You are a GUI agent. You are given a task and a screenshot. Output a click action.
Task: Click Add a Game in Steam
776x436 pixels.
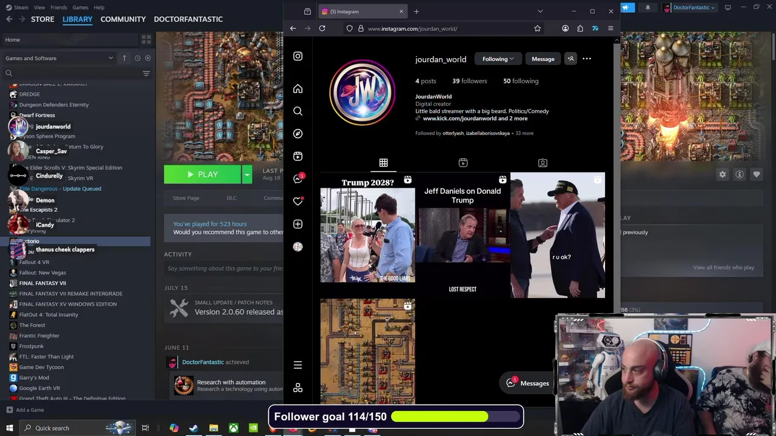coord(24,410)
